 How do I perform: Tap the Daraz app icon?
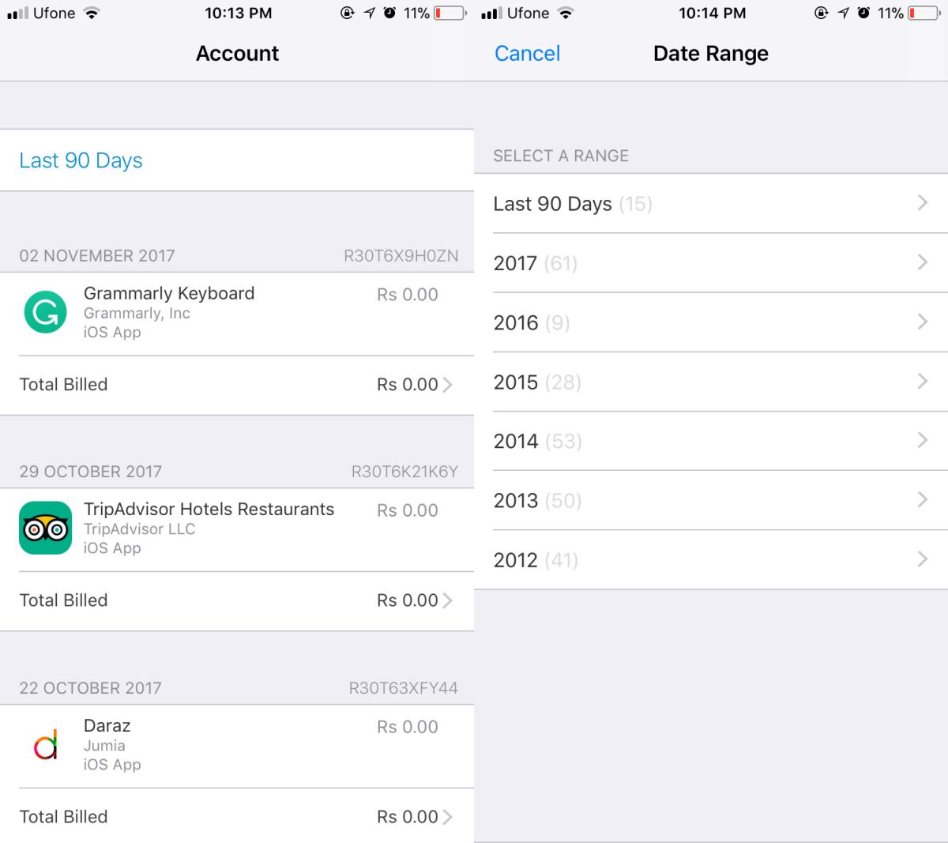coord(46,744)
